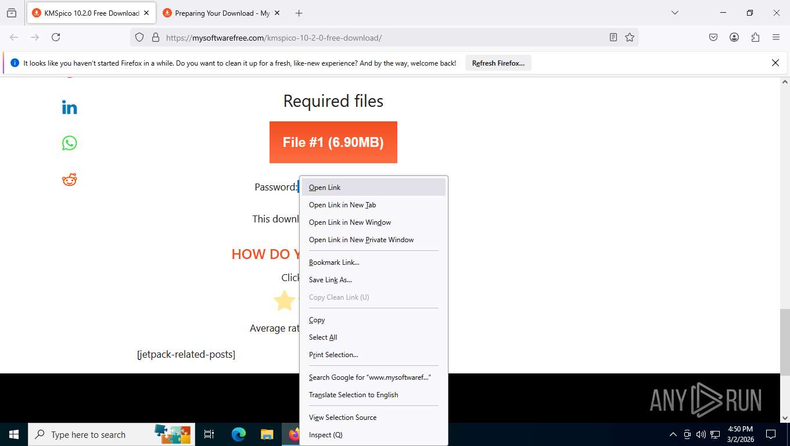The image size is (790, 446).
Task: Close the KMSpico 10.2.0 tab
Action: click(x=146, y=13)
